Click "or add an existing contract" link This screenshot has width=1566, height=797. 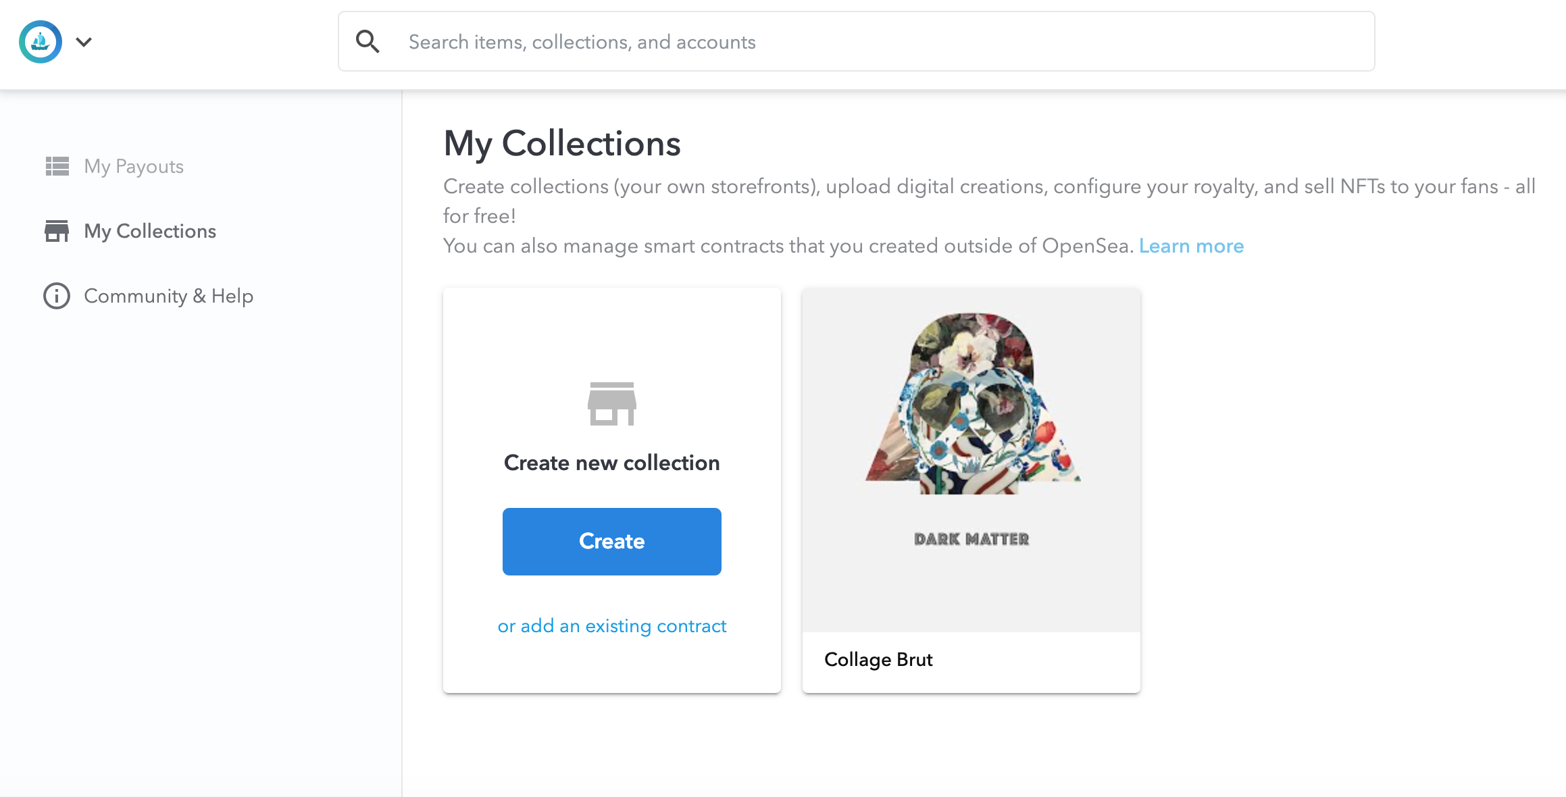[612, 626]
